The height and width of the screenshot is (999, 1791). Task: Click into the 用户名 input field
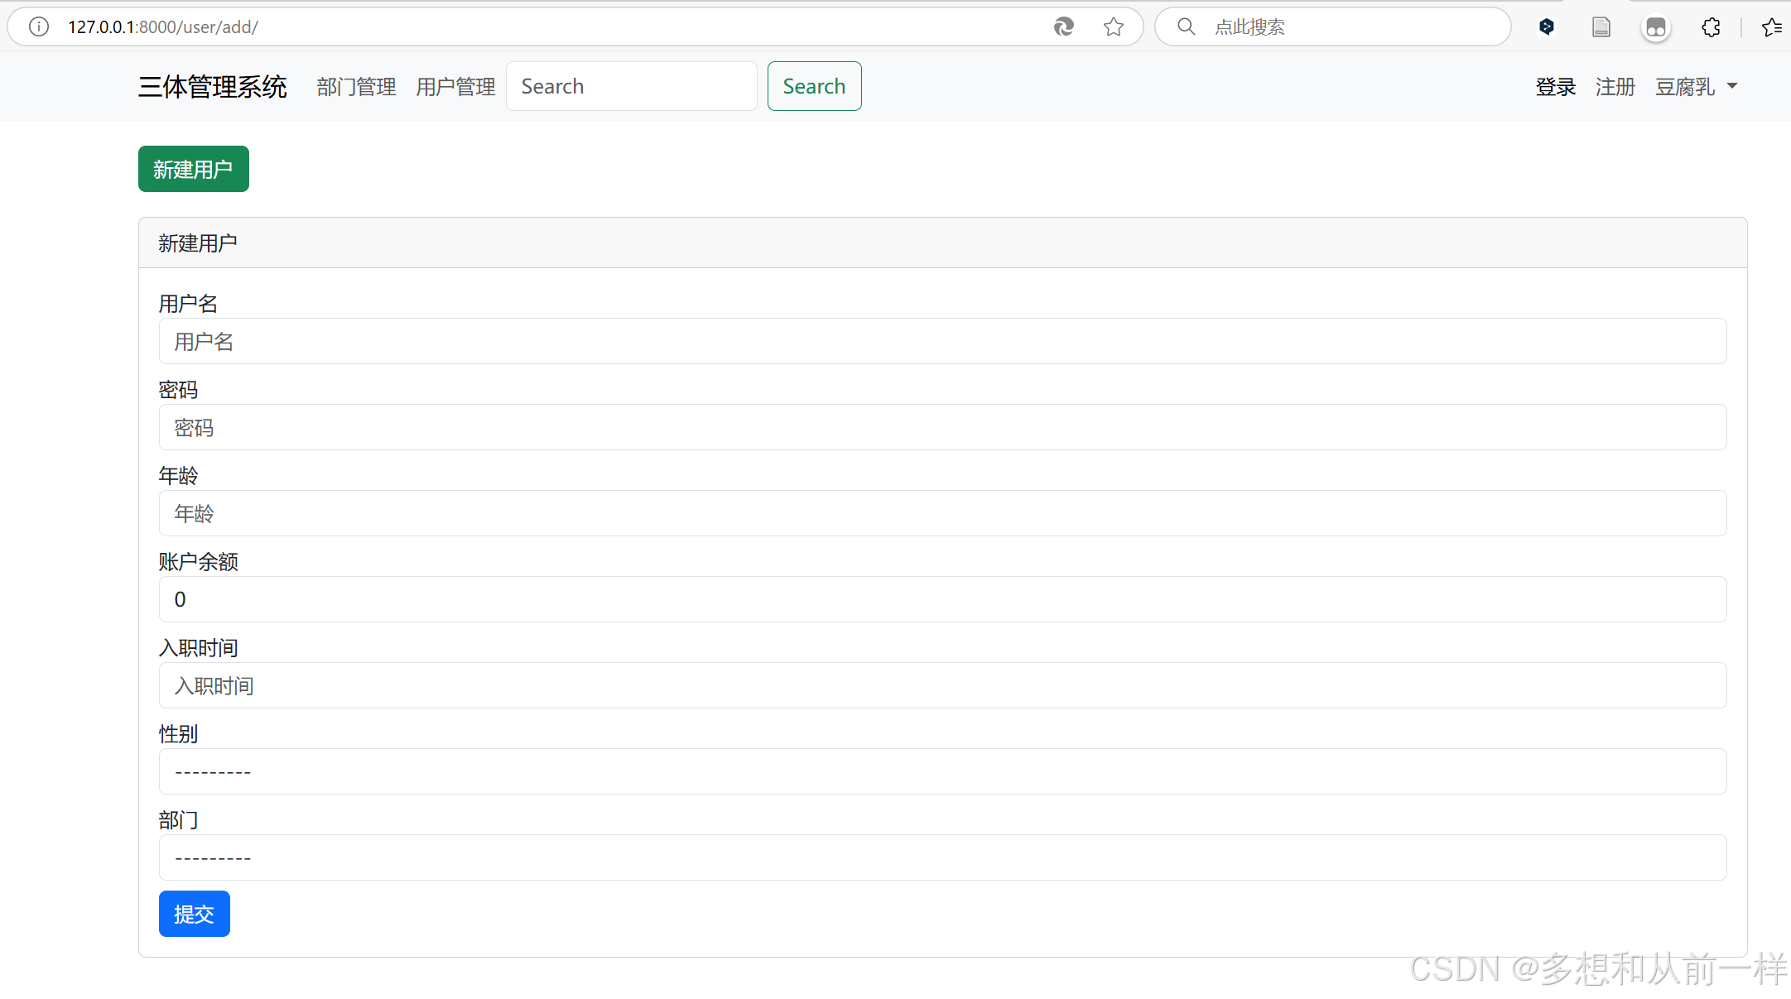(942, 341)
